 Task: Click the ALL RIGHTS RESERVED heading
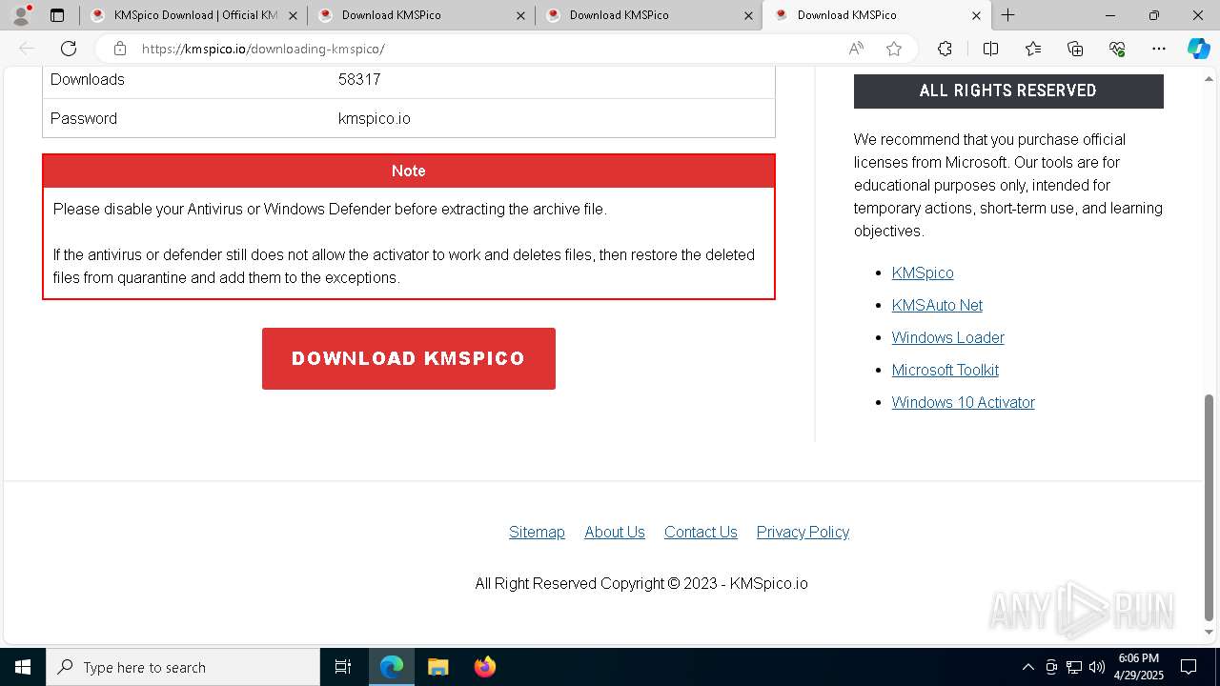pyautogui.click(x=1008, y=91)
